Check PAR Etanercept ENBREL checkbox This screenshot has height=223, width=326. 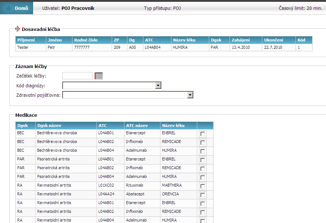[x=203, y=160]
